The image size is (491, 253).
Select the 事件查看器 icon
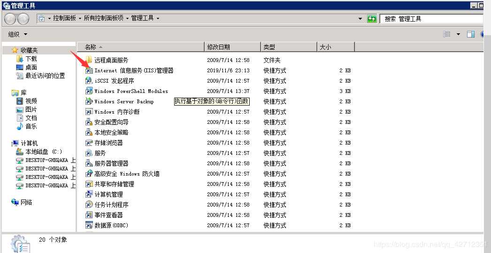point(89,215)
